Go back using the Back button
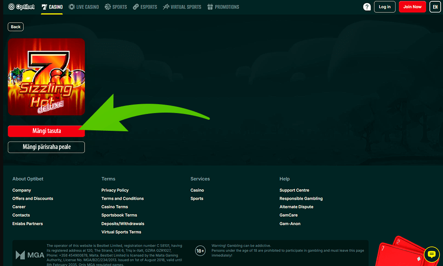 coord(16,27)
